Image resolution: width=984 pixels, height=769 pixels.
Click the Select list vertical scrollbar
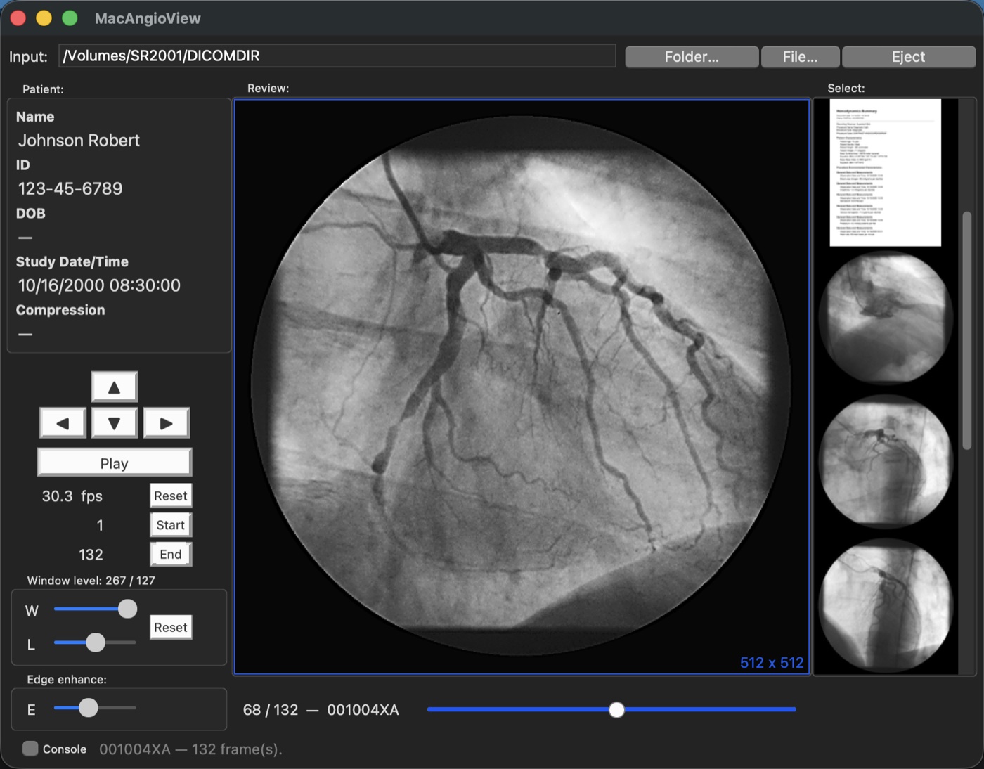click(967, 330)
